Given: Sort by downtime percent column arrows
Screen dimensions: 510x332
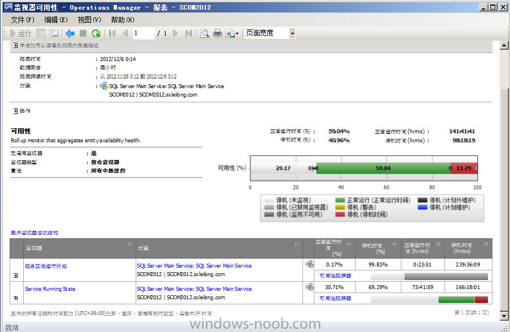Looking at the screenshot, I should (x=395, y=244).
